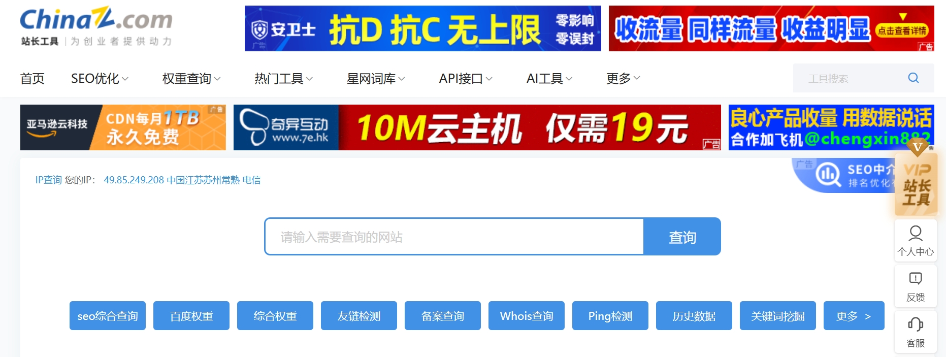Expand the 星网词库 dropdown menu
This screenshot has height=357, width=946.
pyautogui.click(x=376, y=79)
